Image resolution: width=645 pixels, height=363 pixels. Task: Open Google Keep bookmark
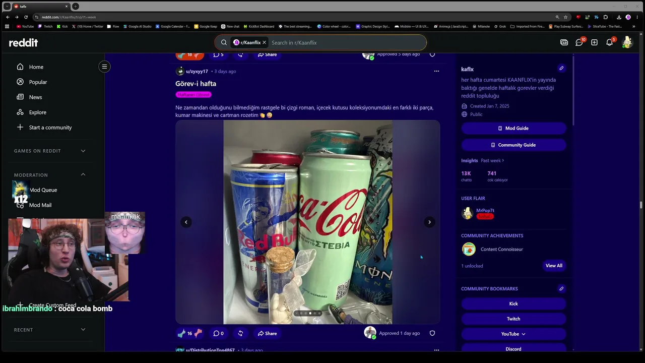click(206, 26)
